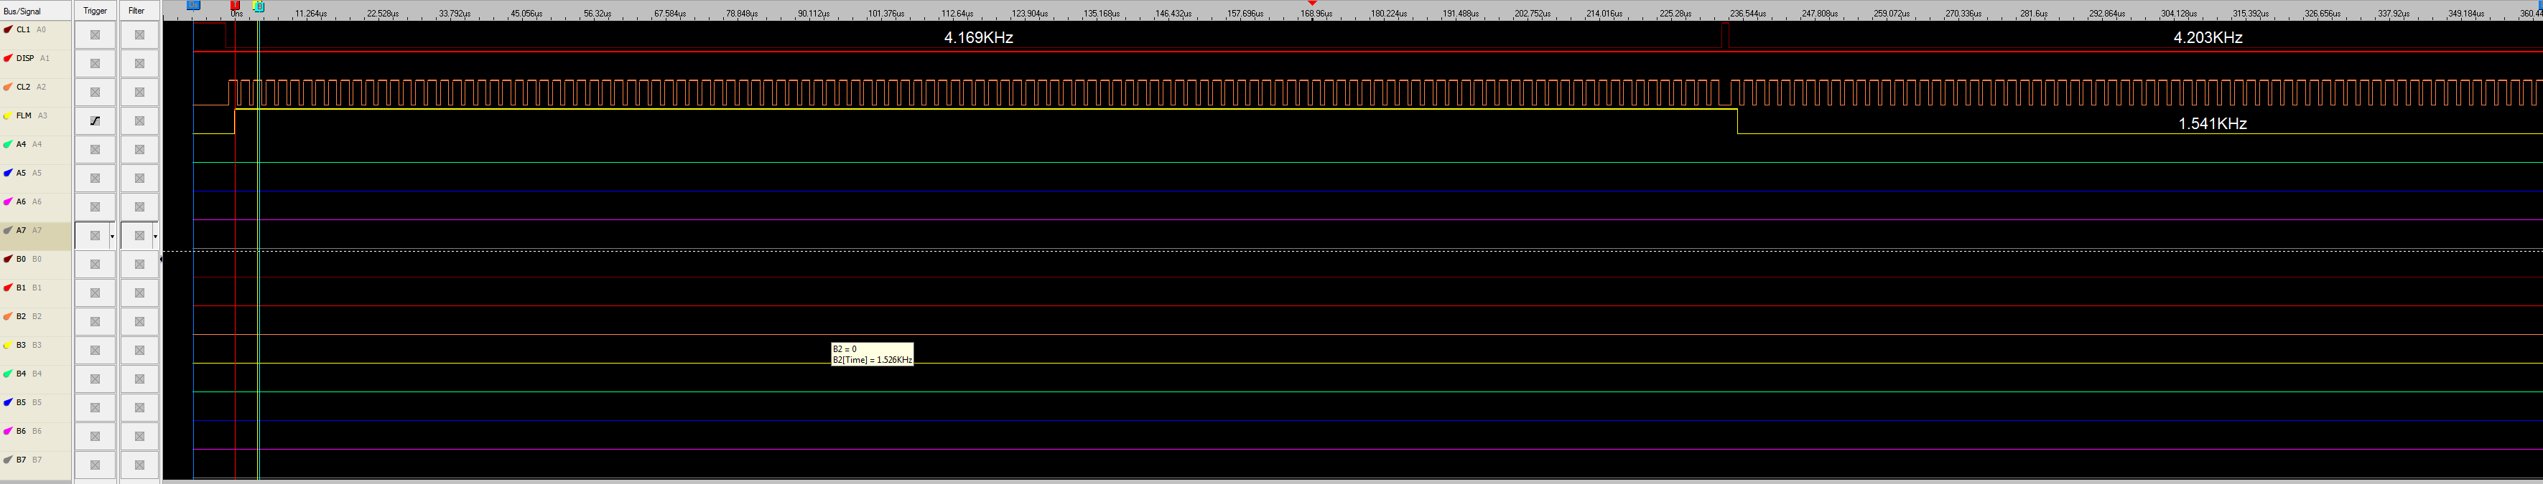Click the yellow B3 signal color marker
This screenshot has height=484, width=2543.
8,345
